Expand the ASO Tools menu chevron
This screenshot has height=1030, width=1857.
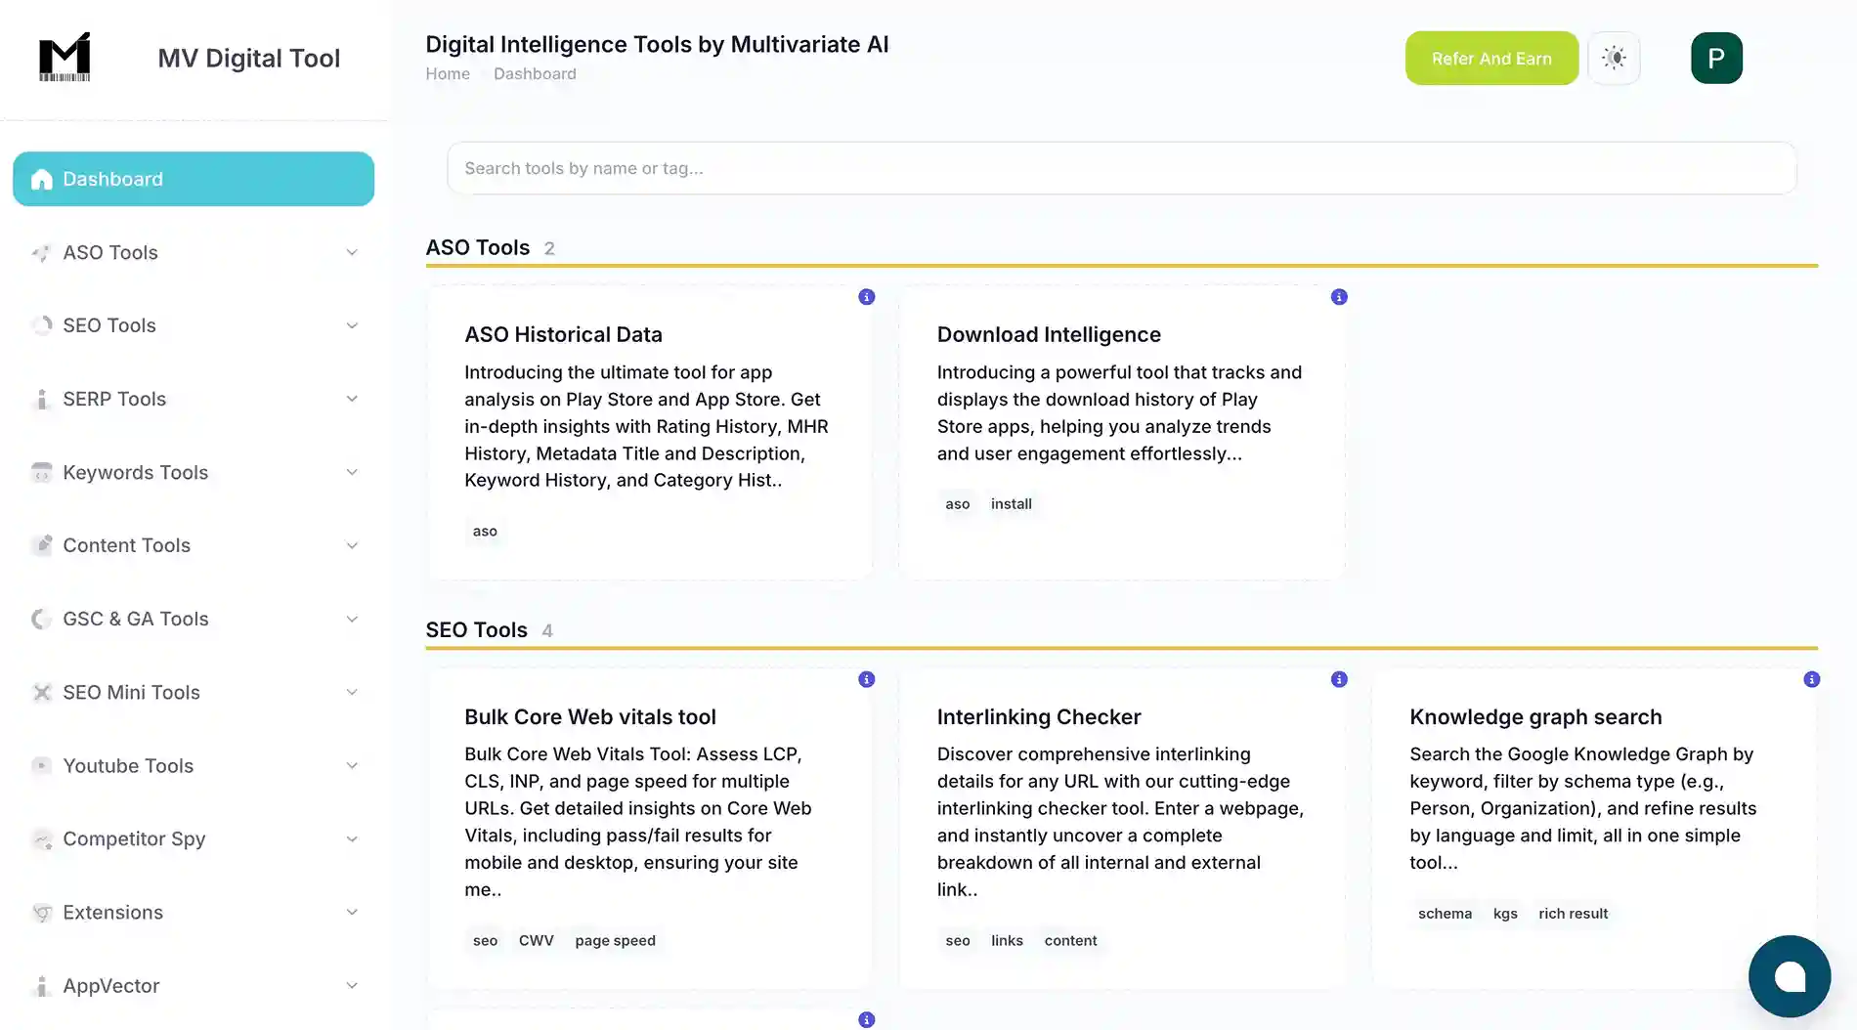pos(352,253)
